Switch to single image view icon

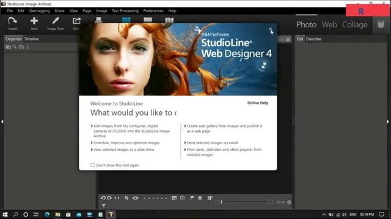coord(148,20)
